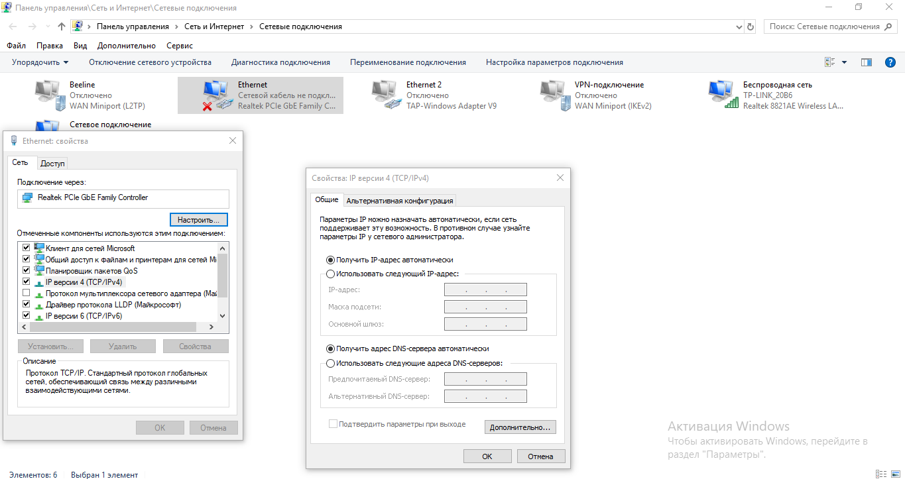This screenshot has height=479, width=905.
Task: Open the Вид menu
Action: [80, 46]
